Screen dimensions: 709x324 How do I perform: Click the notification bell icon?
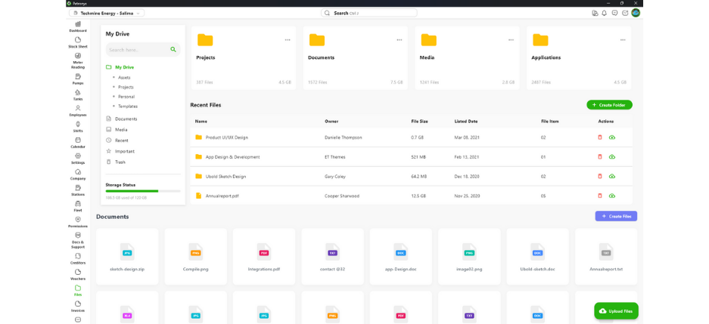click(x=604, y=13)
